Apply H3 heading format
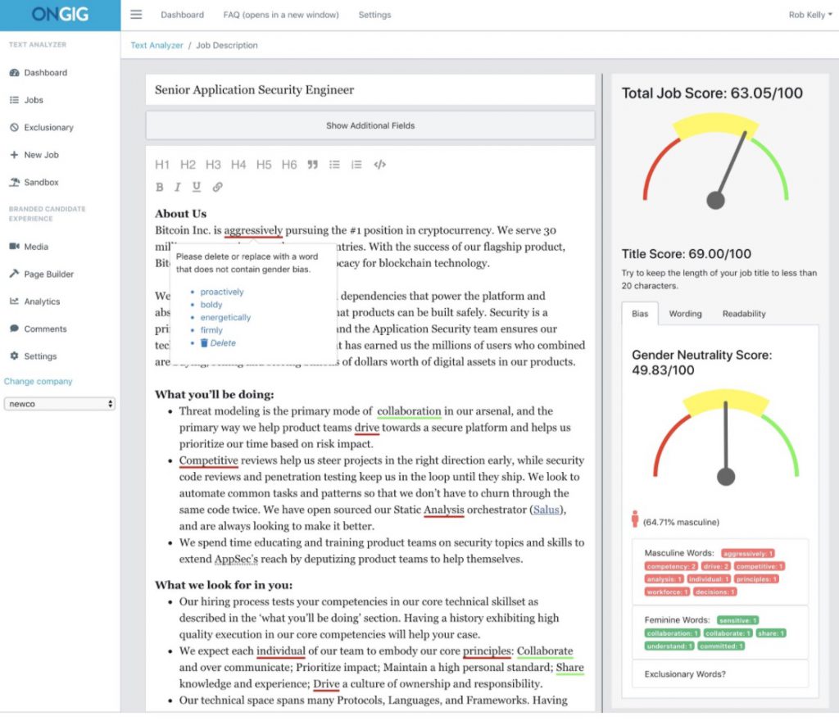 coord(213,164)
